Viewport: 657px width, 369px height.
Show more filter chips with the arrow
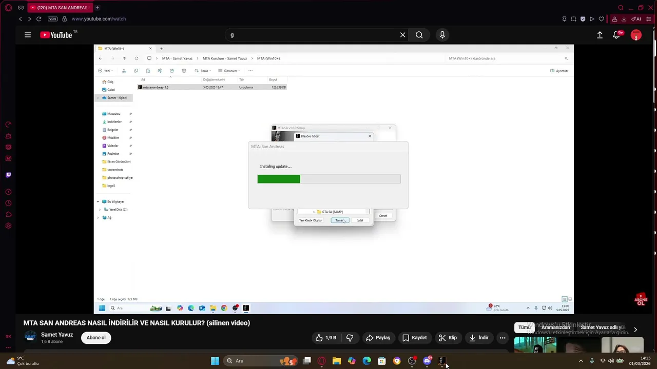point(635,330)
